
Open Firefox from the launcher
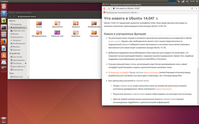(x=4, y=42)
